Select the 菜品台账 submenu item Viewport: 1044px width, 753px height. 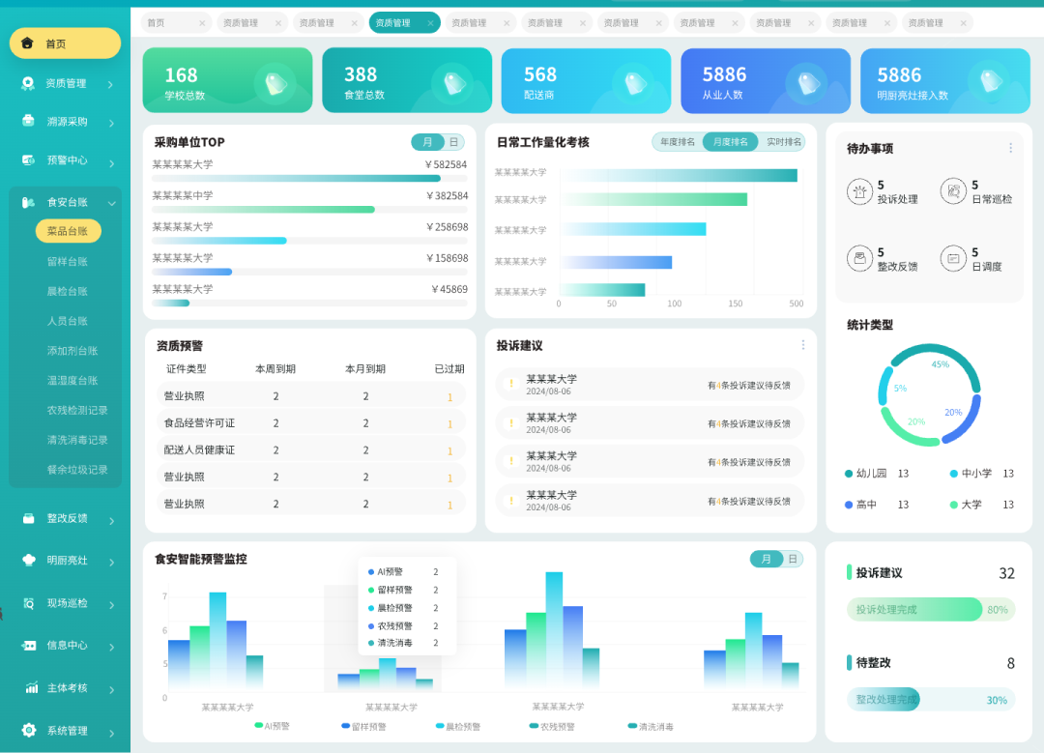68,231
